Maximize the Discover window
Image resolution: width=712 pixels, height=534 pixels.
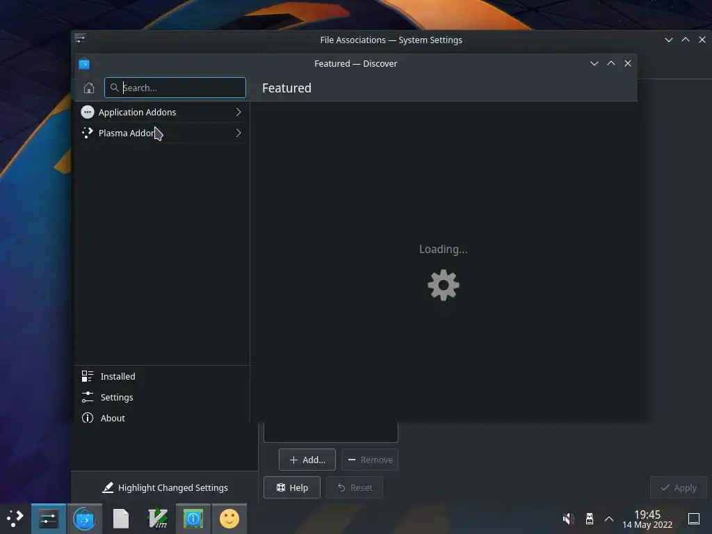[611, 63]
